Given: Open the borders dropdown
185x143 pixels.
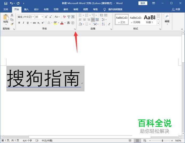Looking at the screenshot, I should tap(90, 24).
